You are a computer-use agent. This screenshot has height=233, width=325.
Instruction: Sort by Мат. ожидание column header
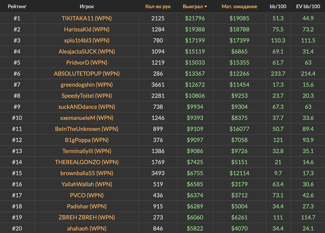[x=239, y=7]
